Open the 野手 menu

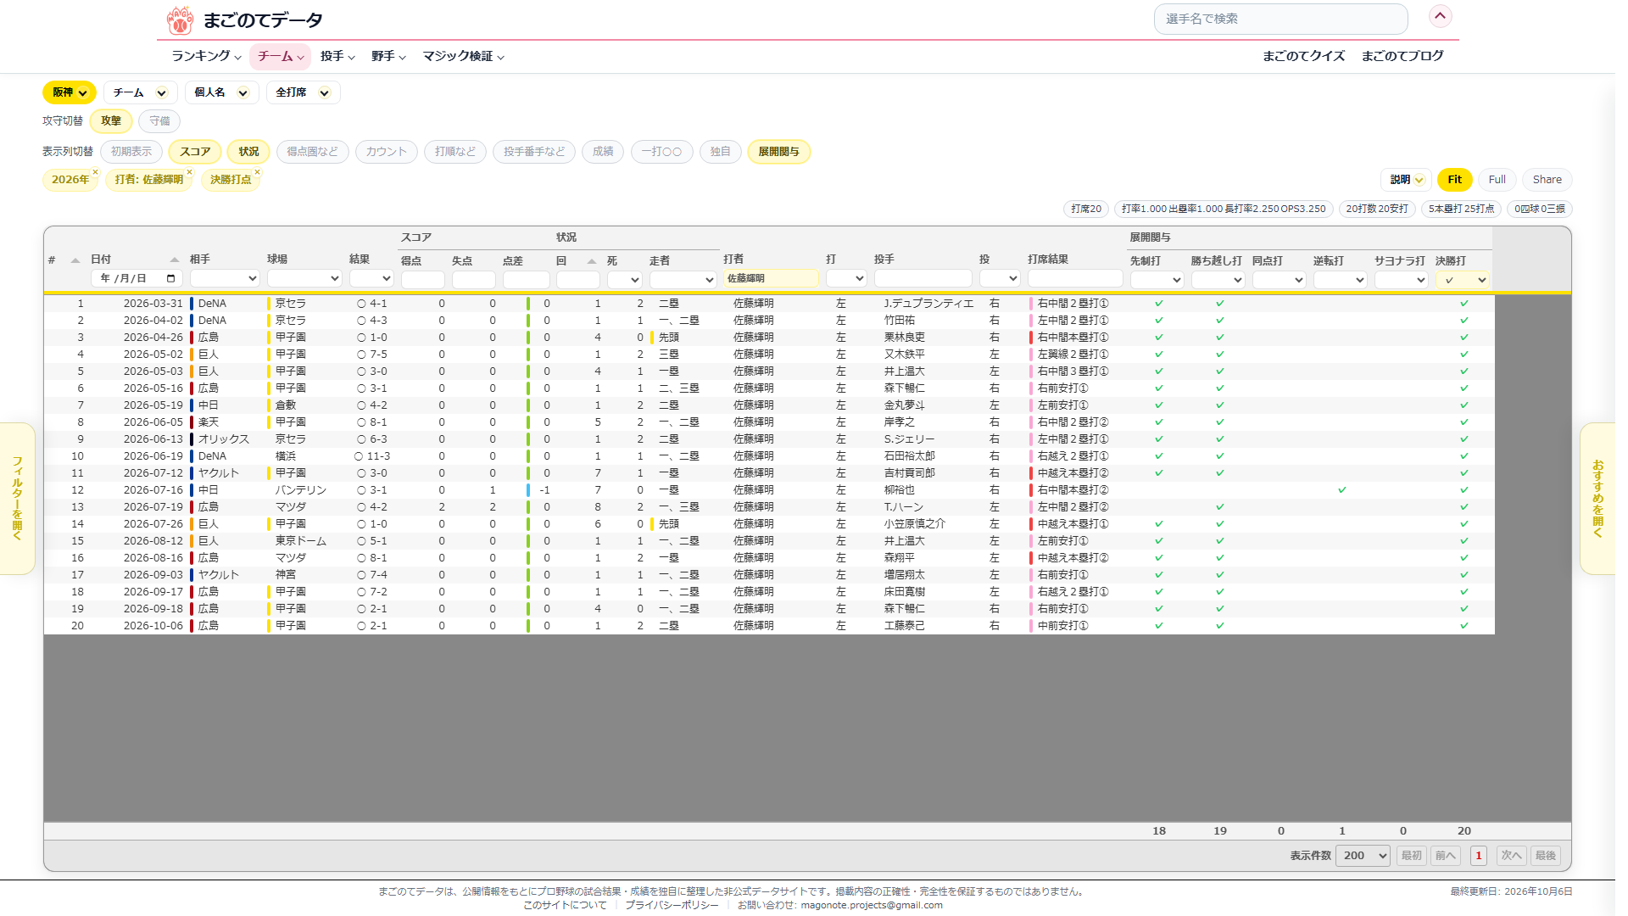pos(388,56)
